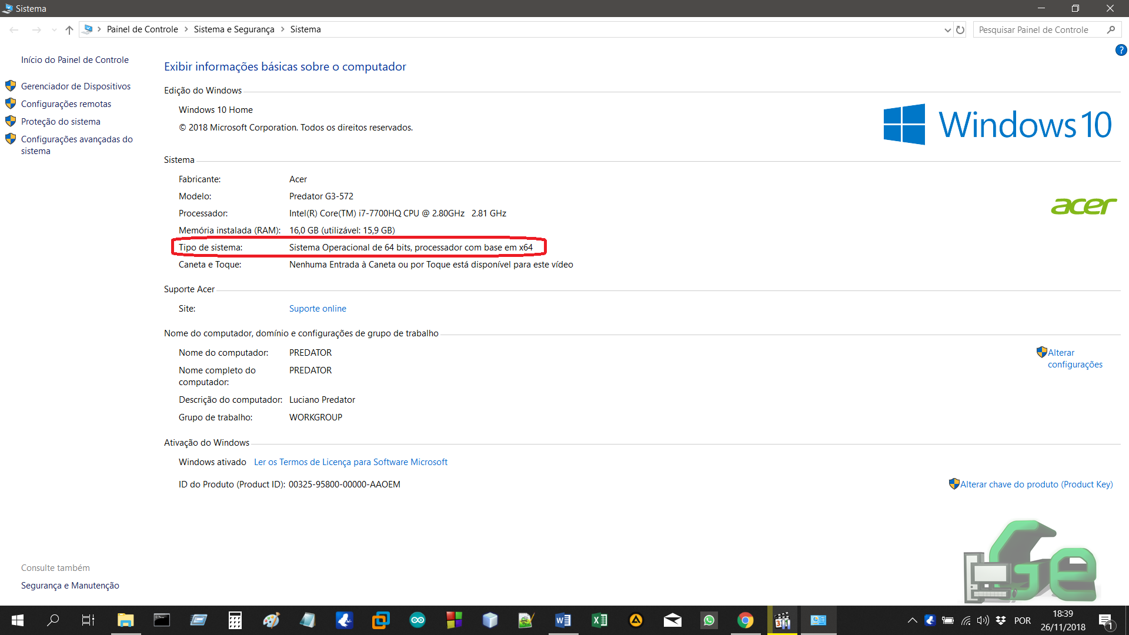Open Proteção do sistema link
Viewport: 1129px width, 635px height.
[61, 122]
